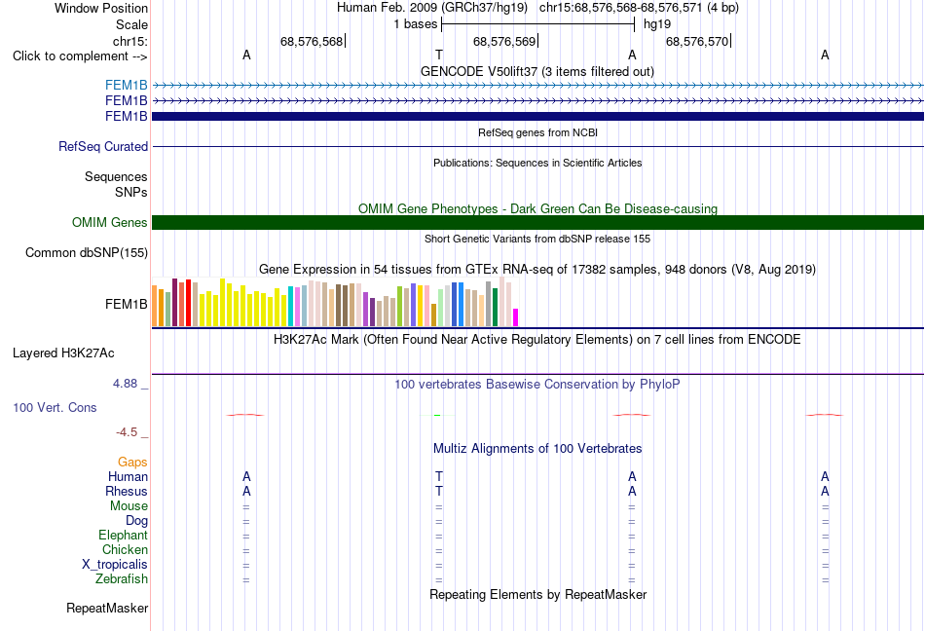The image size is (925, 631).
Task: Click the RepeatMasker track label
Action: (x=107, y=608)
